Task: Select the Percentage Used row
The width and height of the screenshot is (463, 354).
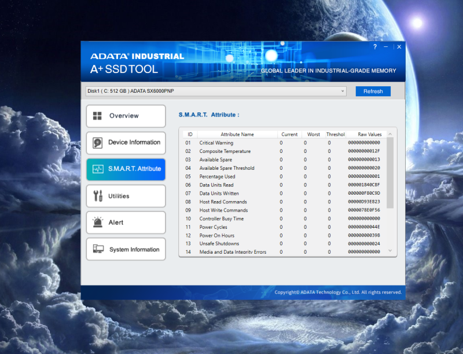Action: coord(284,176)
